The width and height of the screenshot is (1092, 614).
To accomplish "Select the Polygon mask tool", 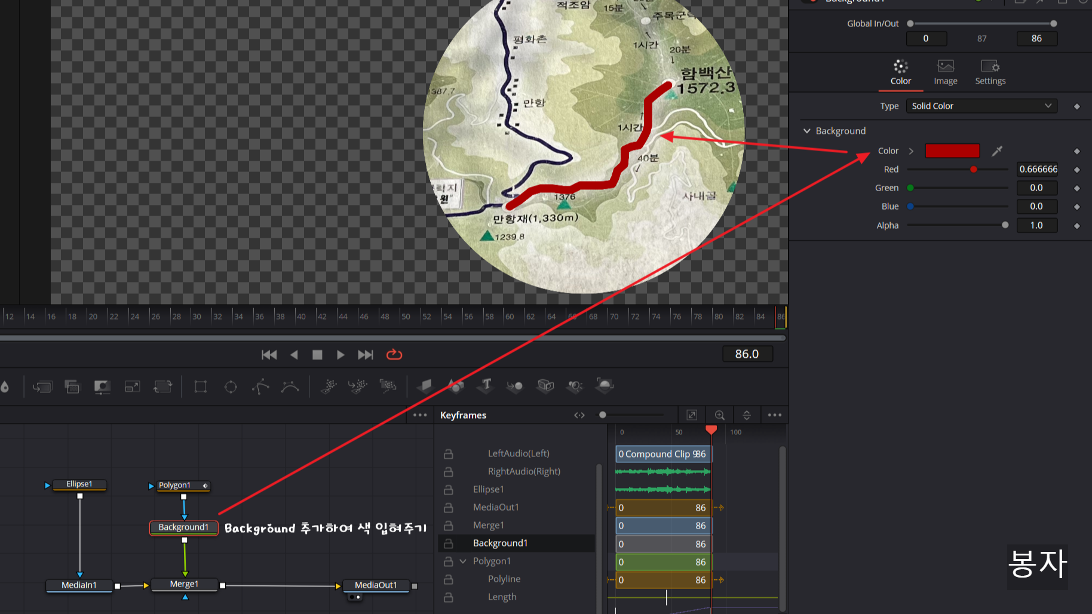I will pyautogui.click(x=260, y=386).
